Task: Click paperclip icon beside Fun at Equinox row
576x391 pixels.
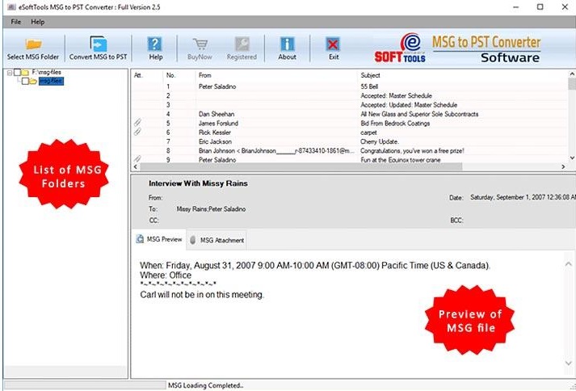Action: click(137, 159)
